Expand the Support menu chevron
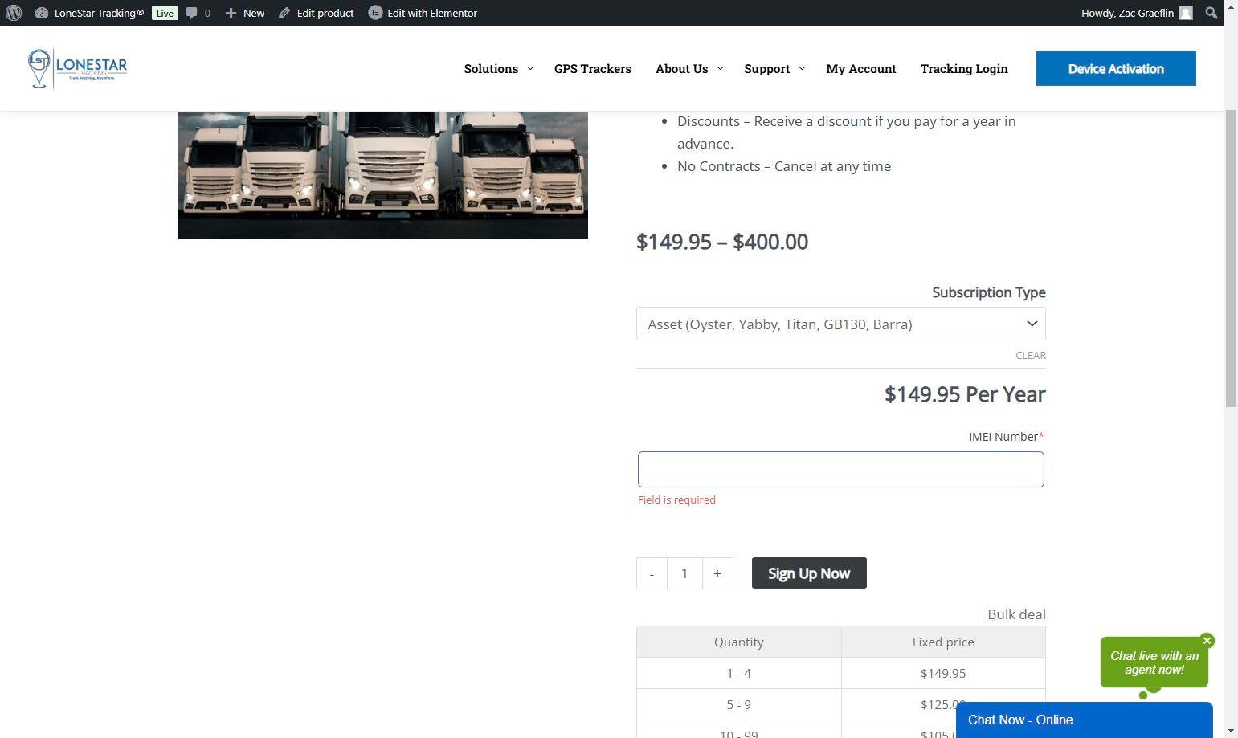 tap(802, 69)
